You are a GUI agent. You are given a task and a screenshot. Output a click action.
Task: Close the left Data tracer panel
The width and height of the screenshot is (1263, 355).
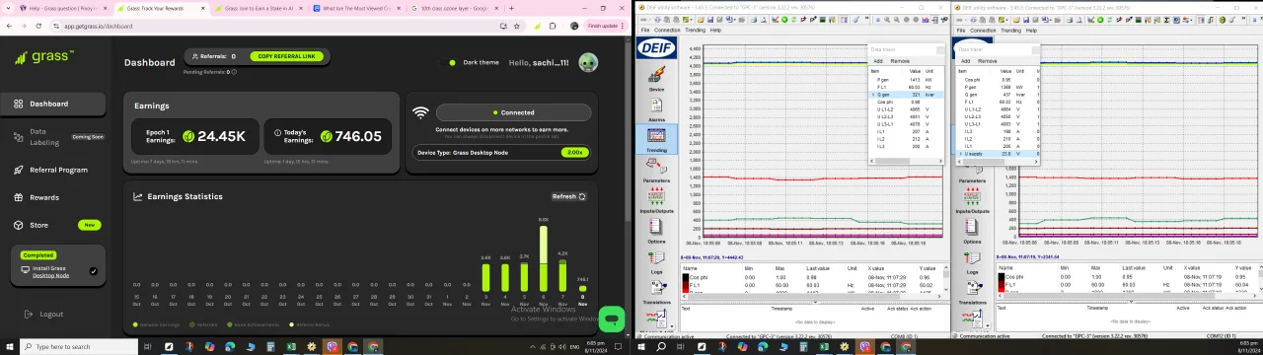click(940, 49)
